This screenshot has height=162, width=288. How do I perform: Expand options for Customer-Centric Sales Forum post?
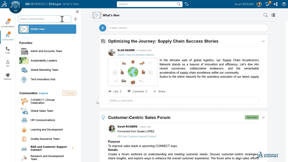pyautogui.click(x=263, y=117)
